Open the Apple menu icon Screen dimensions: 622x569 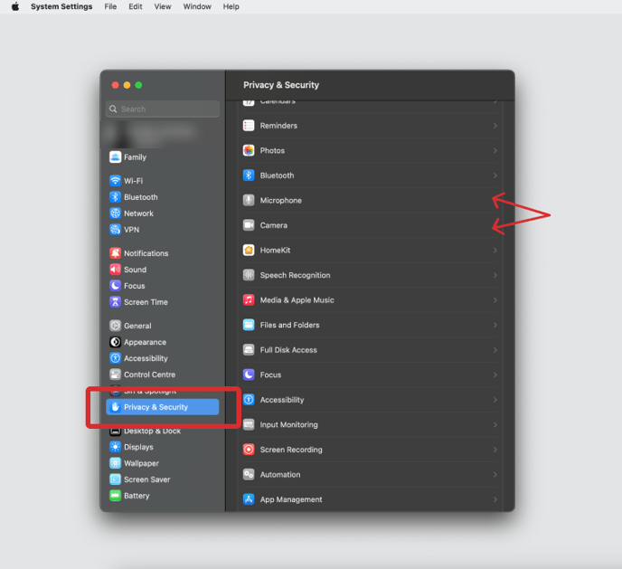click(15, 6)
